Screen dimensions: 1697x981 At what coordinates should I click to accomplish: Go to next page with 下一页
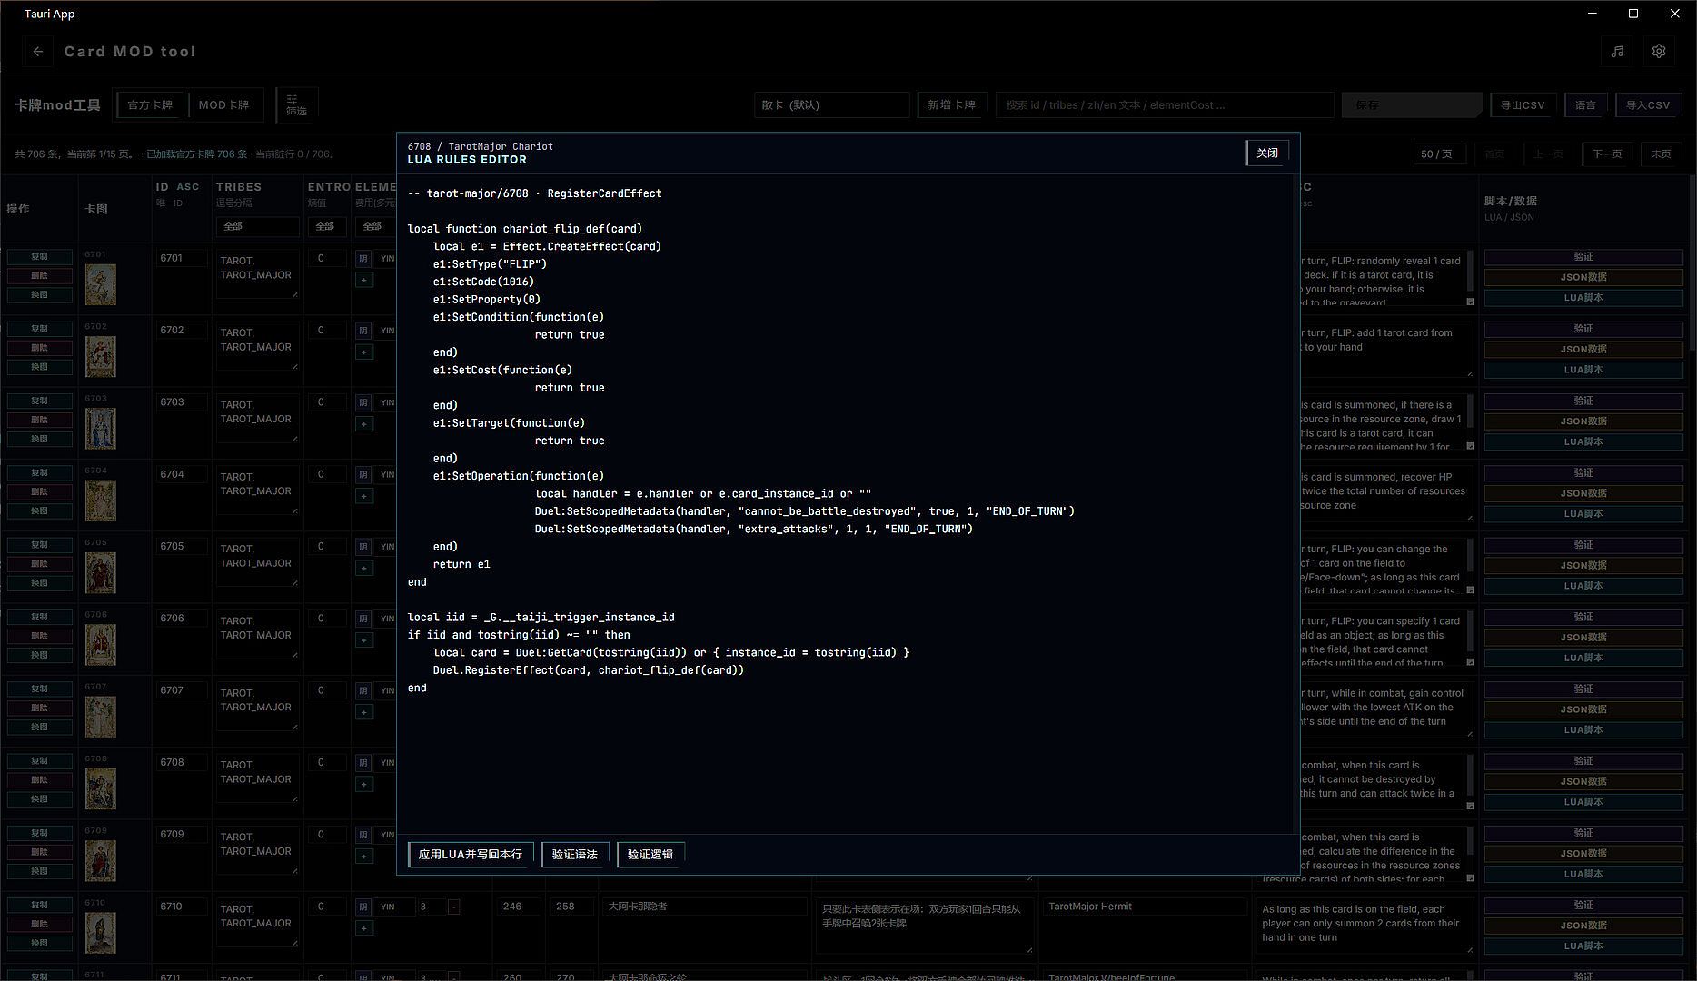(x=1607, y=154)
